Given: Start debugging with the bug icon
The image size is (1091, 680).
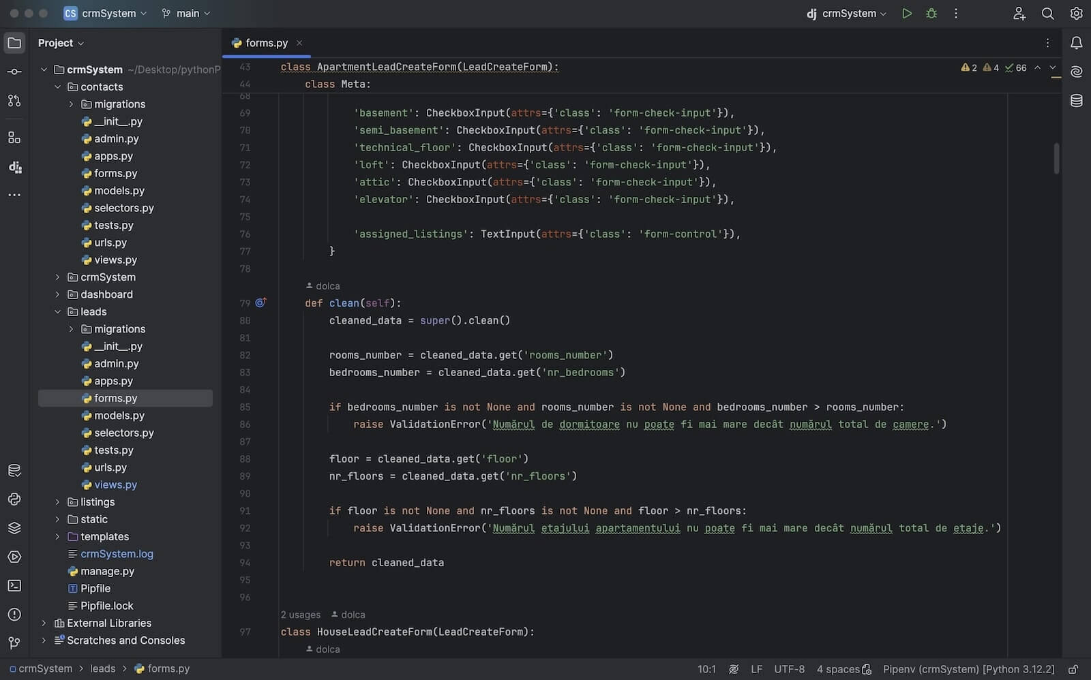Looking at the screenshot, I should [931, 14].
